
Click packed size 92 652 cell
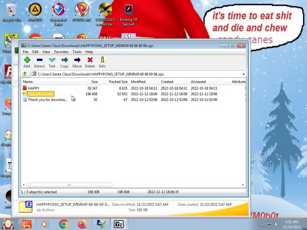pyautogui.click(x=122, y=94)
